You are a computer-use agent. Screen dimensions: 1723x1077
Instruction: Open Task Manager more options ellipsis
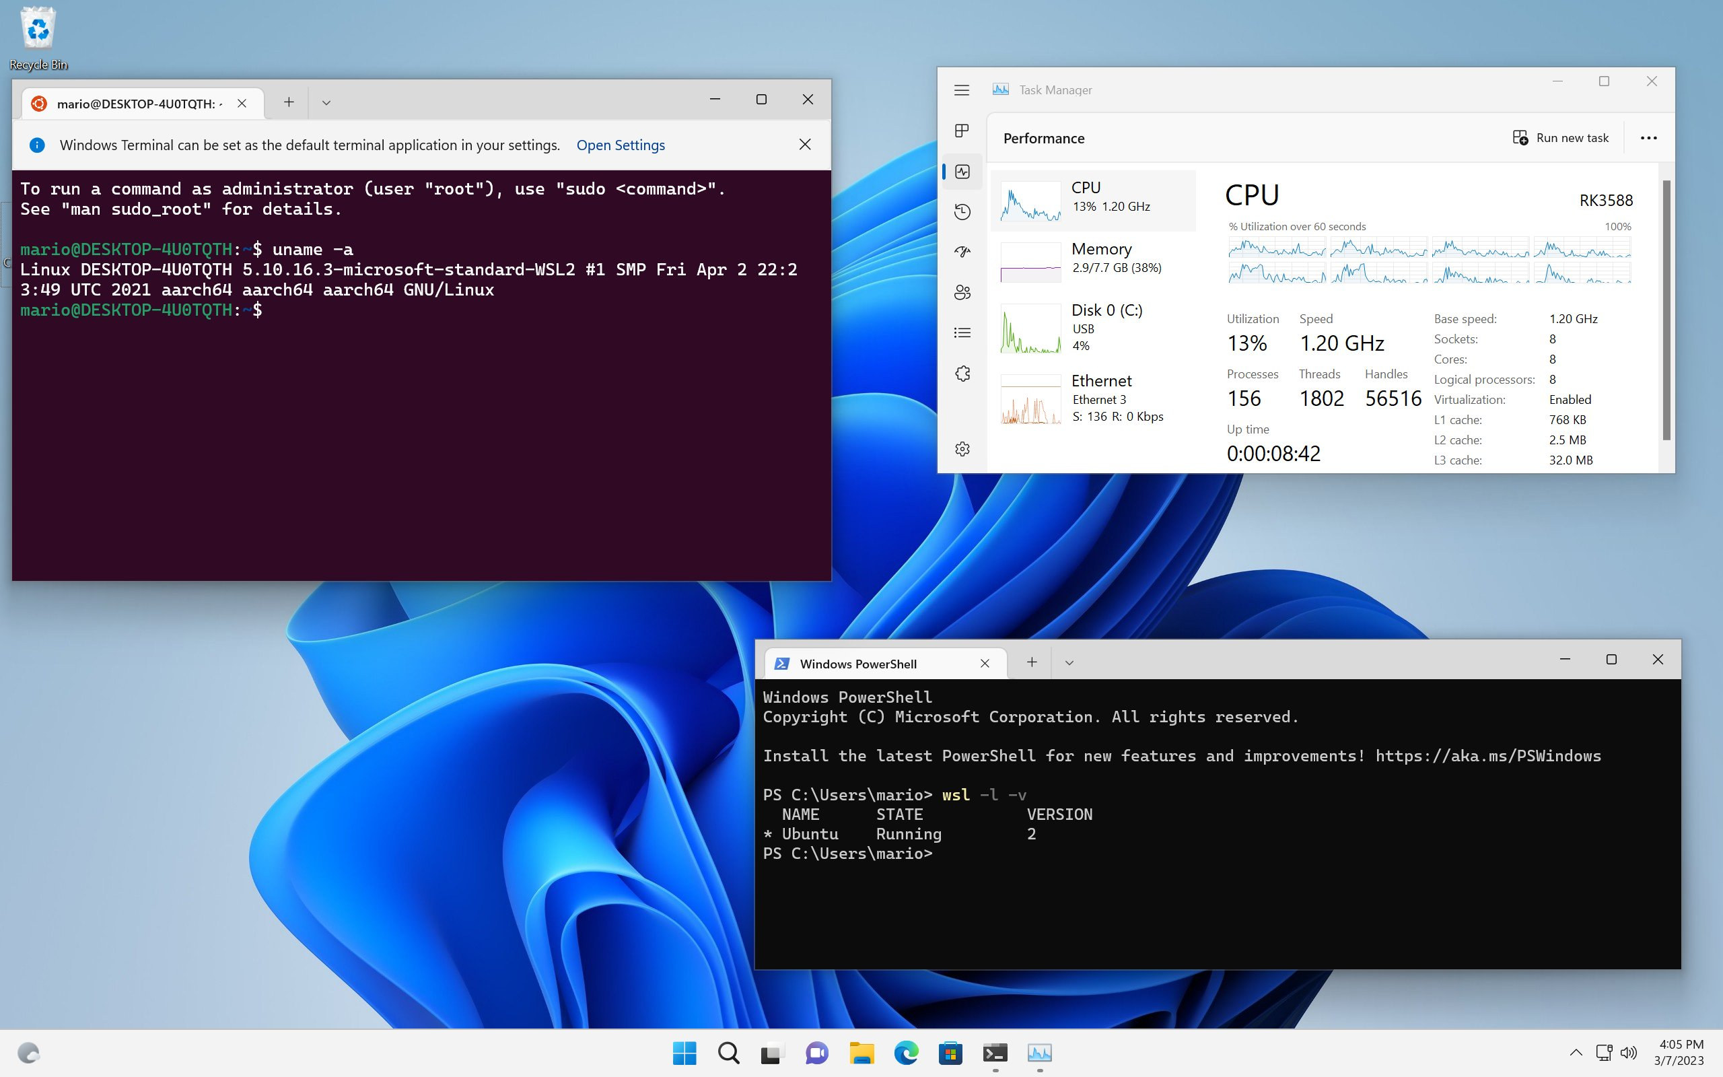(x=1648, y=138)
